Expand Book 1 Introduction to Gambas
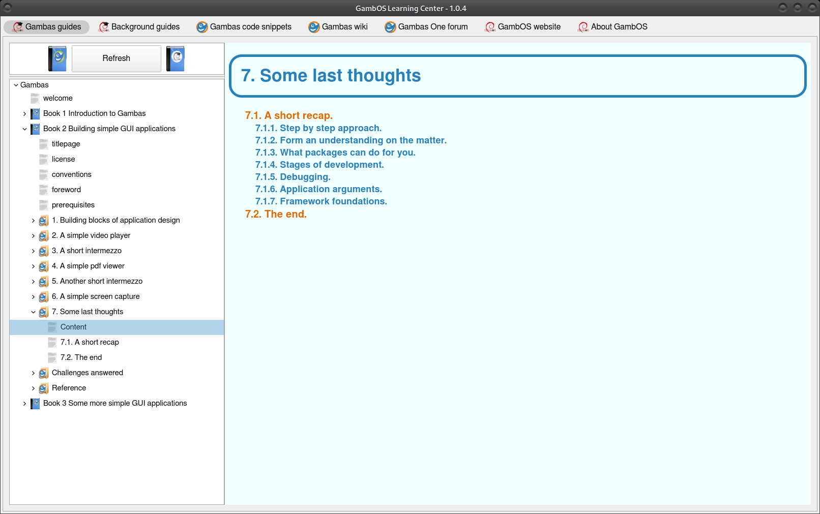This screenshot has height=514, width=820. pos(24,114)
